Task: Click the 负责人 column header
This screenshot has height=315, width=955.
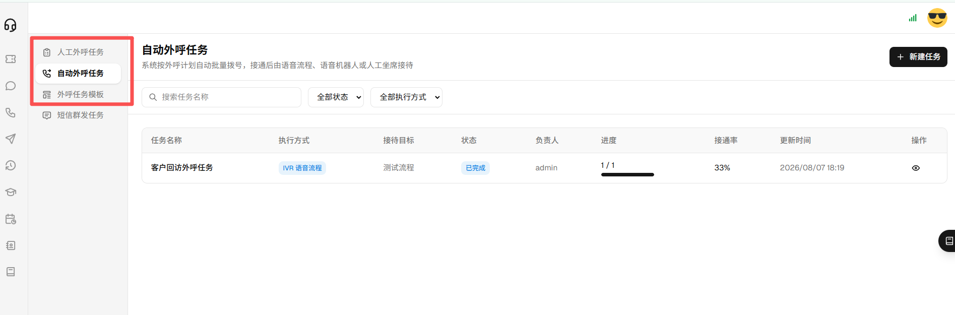Action: [547, 141]
